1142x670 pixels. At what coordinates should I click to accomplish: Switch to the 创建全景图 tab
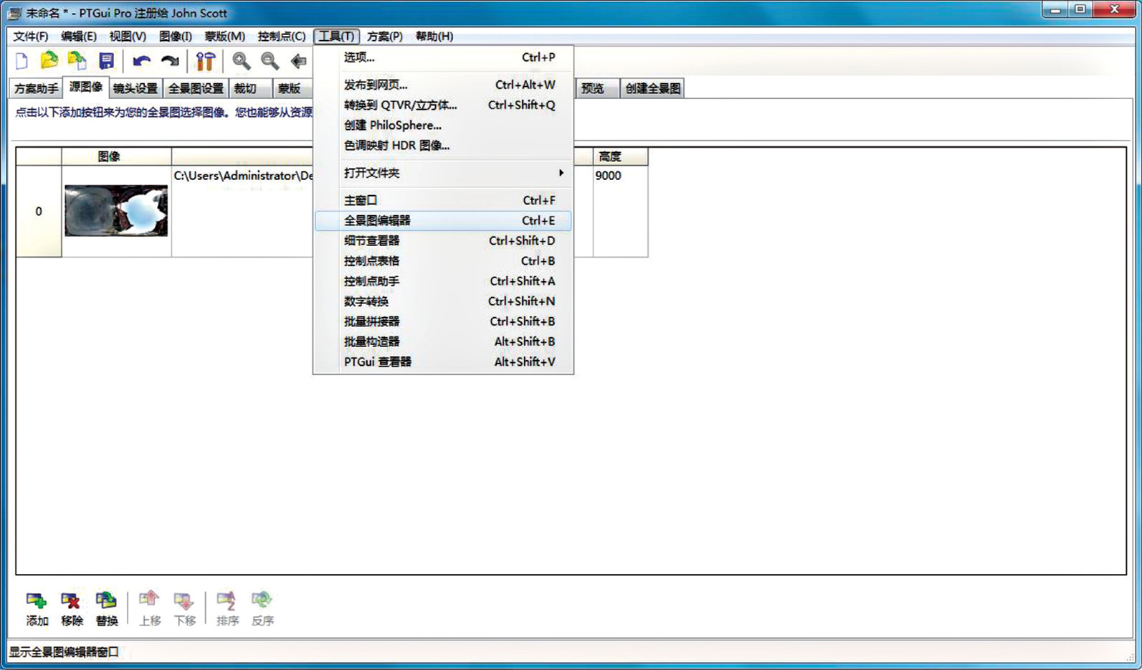pos(652,88)
